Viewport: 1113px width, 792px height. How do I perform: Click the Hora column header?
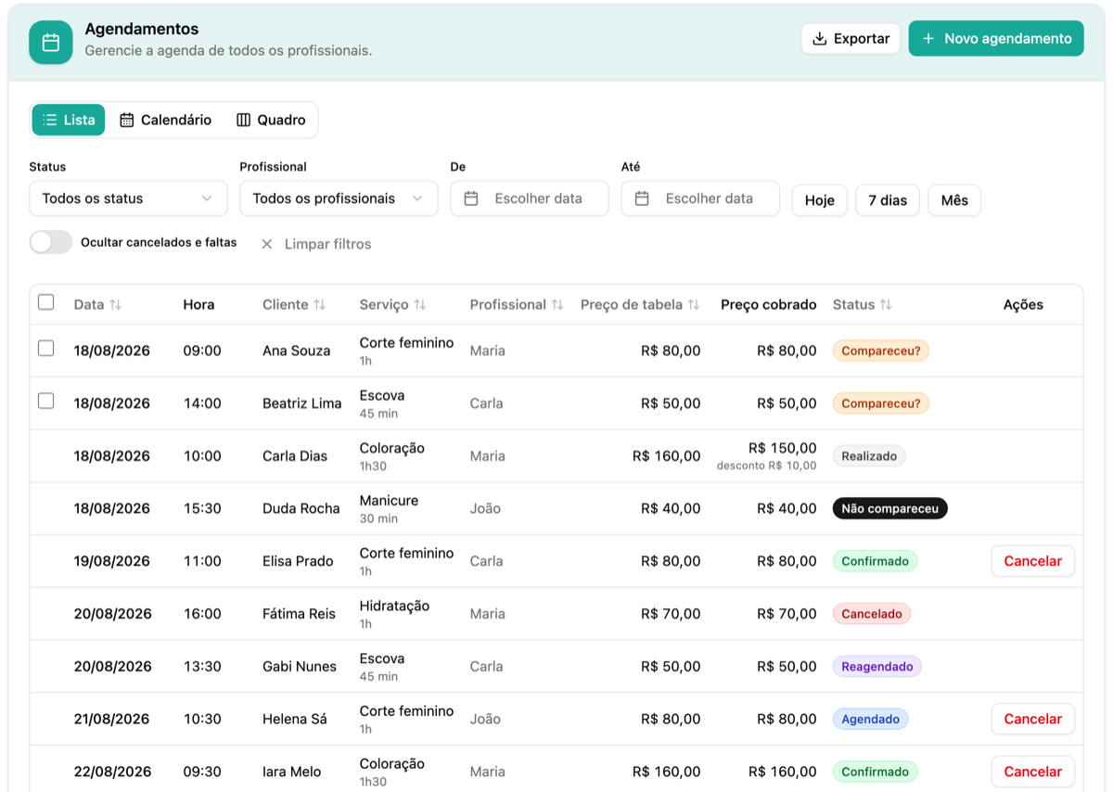(198, 304)
